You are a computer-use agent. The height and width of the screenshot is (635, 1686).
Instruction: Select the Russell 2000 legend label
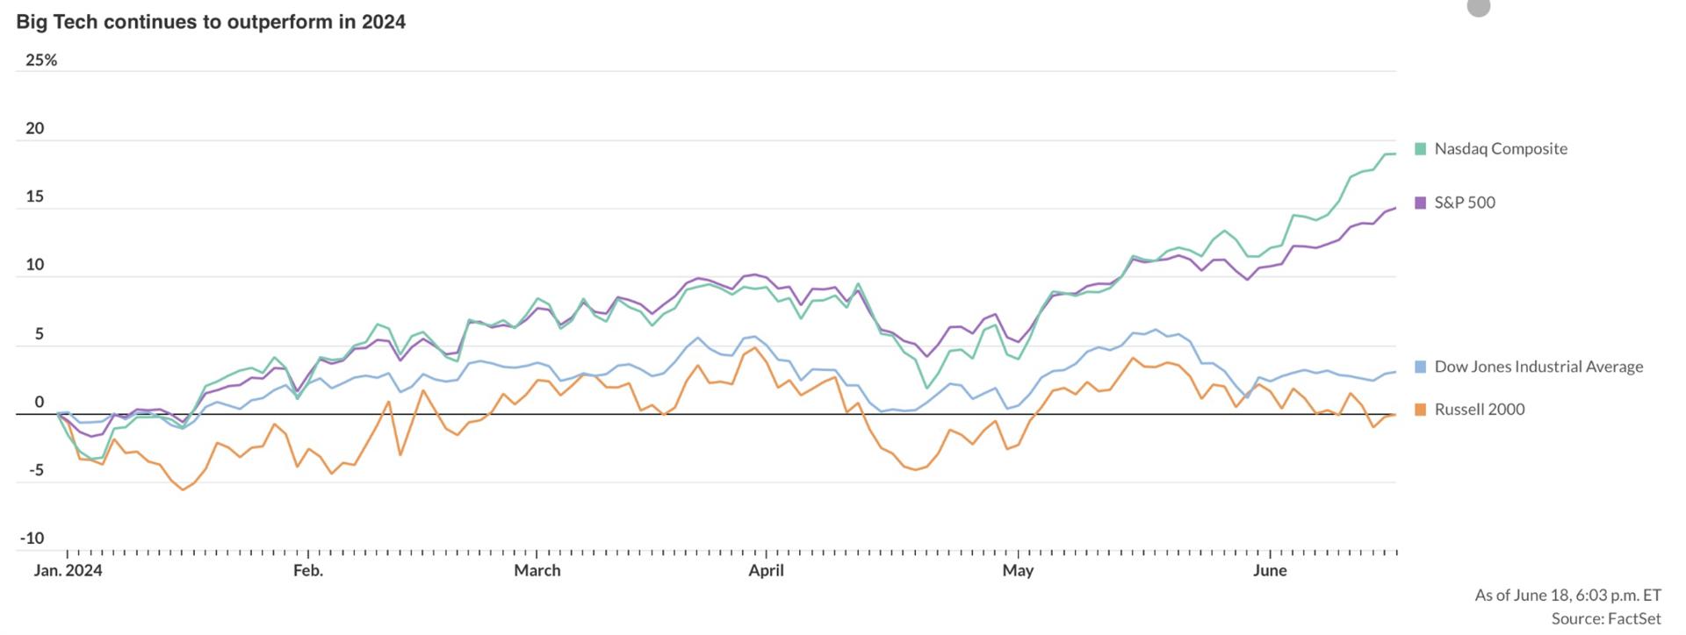click(x=1479, y=410)
